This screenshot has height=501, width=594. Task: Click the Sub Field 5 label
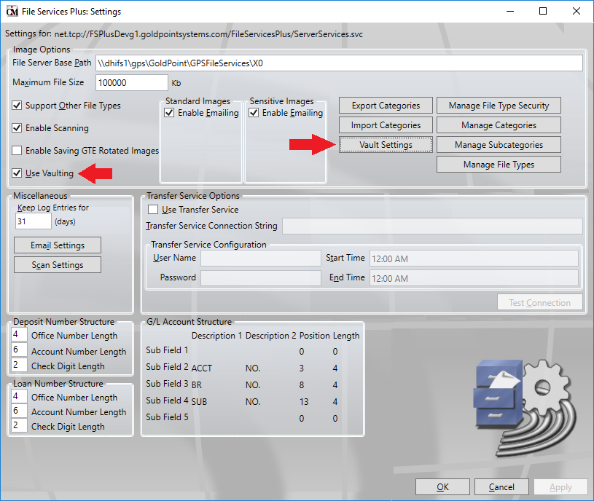[x=167, y=417]
